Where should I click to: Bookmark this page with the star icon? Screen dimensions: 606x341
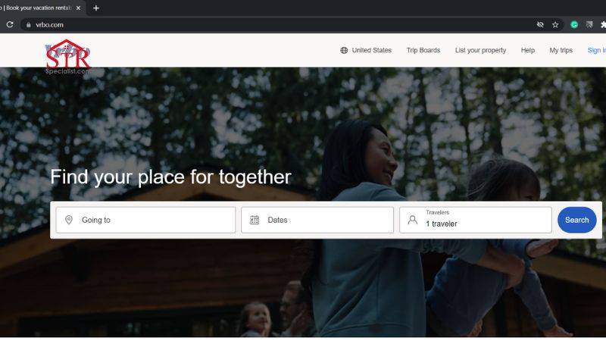[x=555, y=24]
